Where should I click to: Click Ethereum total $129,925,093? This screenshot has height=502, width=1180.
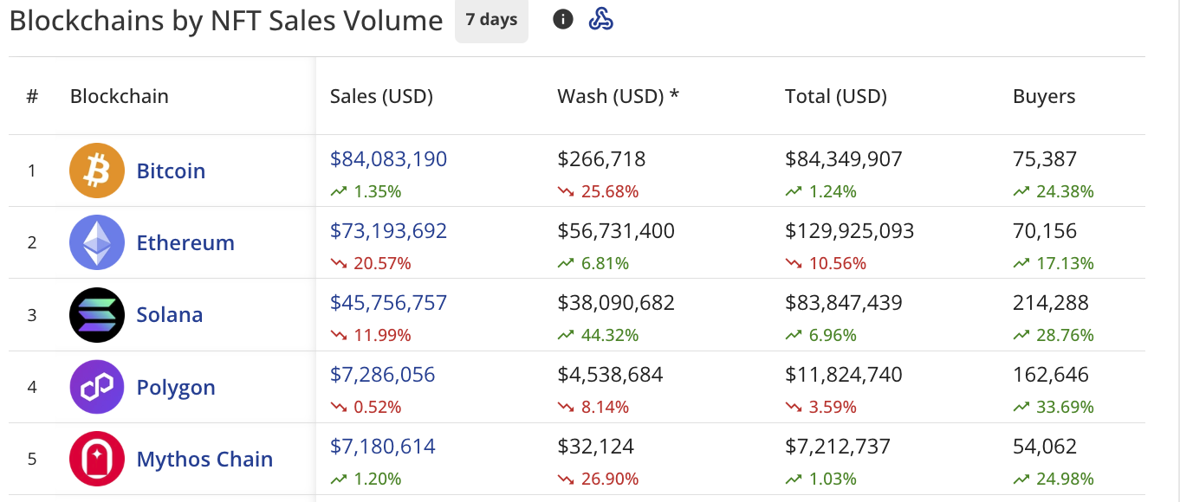(x=850, y=231)
